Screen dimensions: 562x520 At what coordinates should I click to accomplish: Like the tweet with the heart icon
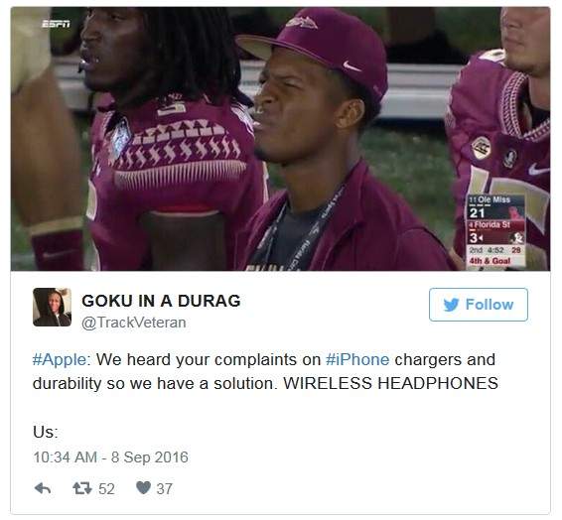[x=143, y=487]
